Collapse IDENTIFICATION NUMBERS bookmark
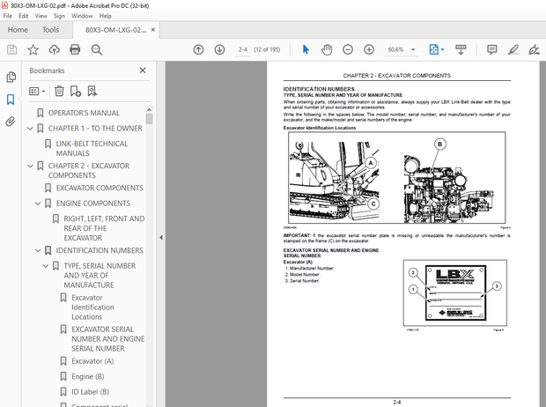This screenshot has height=407, width=546. coord(38,250)
